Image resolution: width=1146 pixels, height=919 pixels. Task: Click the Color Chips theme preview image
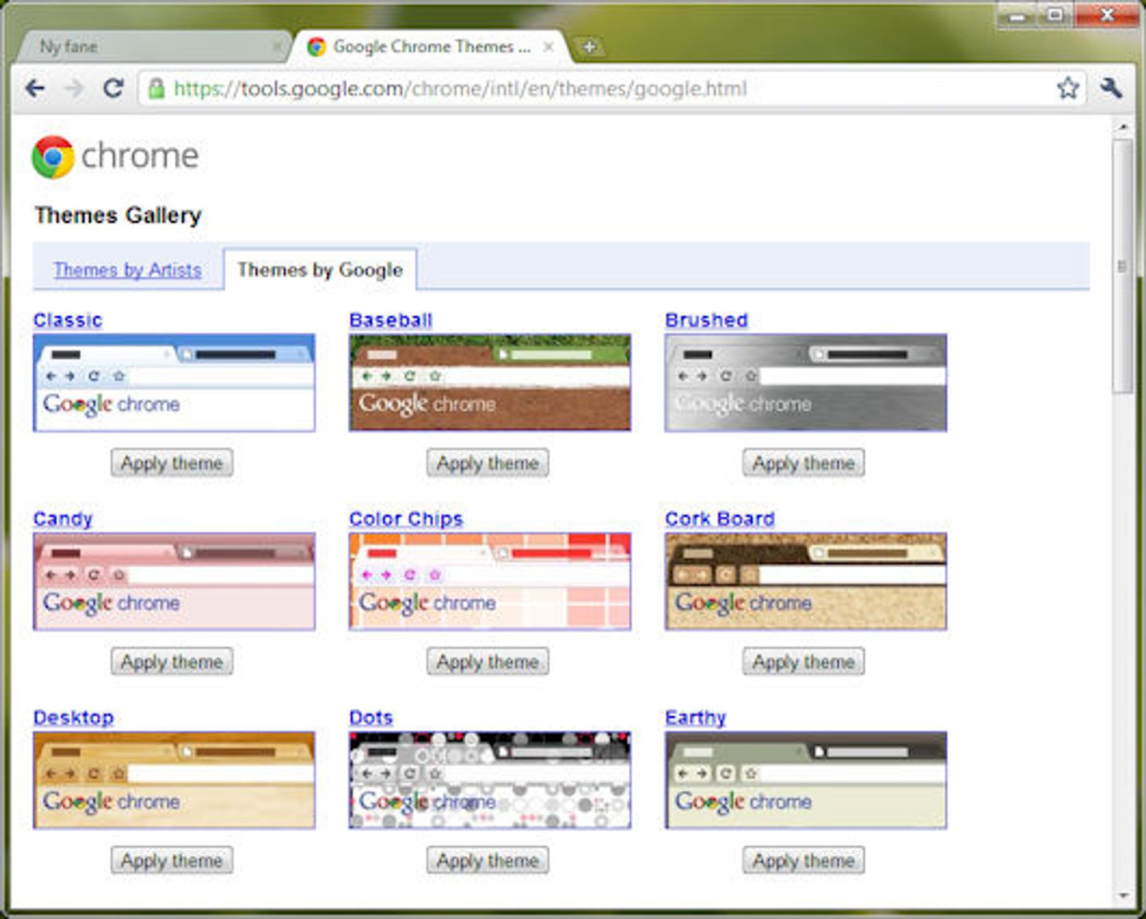490,582
